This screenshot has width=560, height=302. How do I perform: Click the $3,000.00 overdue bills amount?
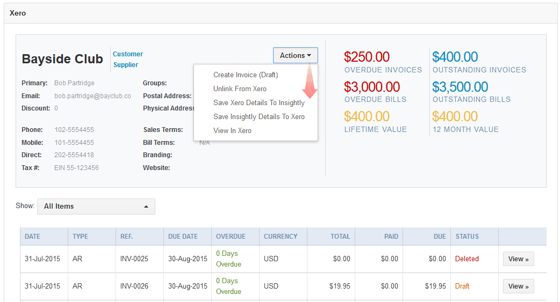coord(372,87)
